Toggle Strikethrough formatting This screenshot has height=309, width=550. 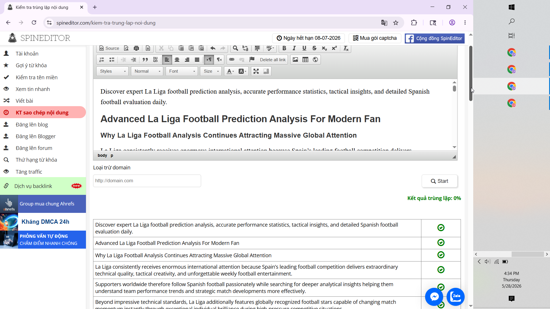pyautogui.click(x=314, y=48)
